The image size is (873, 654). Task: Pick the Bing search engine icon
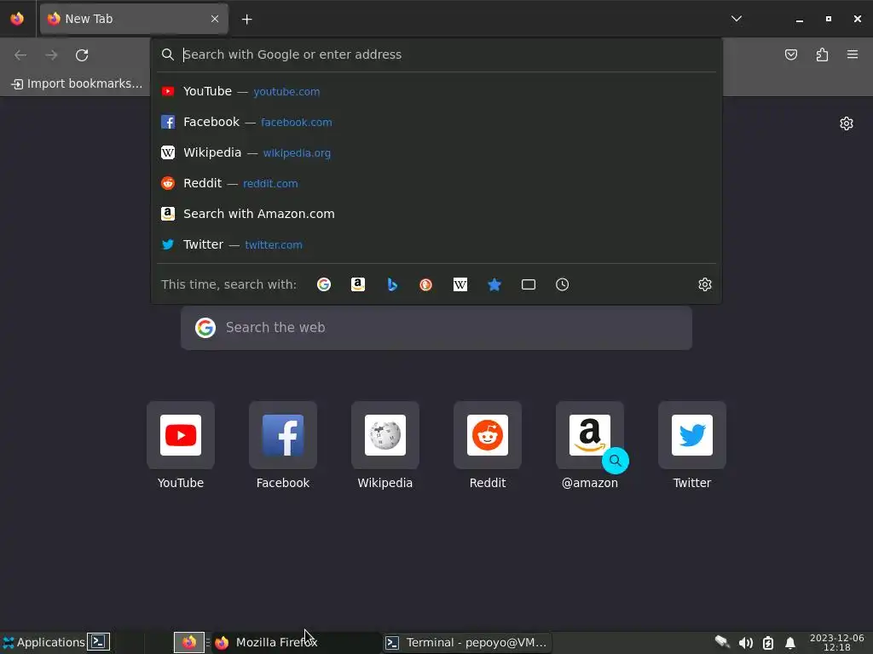point(392,284)
